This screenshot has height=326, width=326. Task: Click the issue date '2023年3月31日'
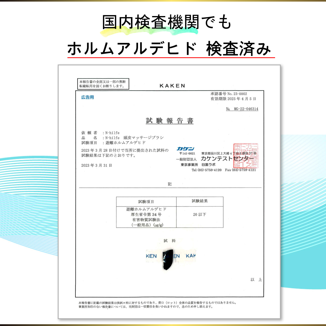click(97, 165)
